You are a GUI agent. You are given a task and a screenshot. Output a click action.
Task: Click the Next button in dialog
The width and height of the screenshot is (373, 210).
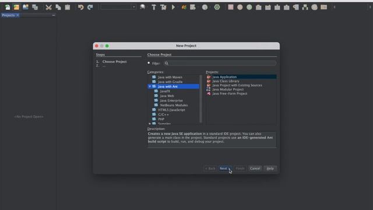(x=225, y=169)
